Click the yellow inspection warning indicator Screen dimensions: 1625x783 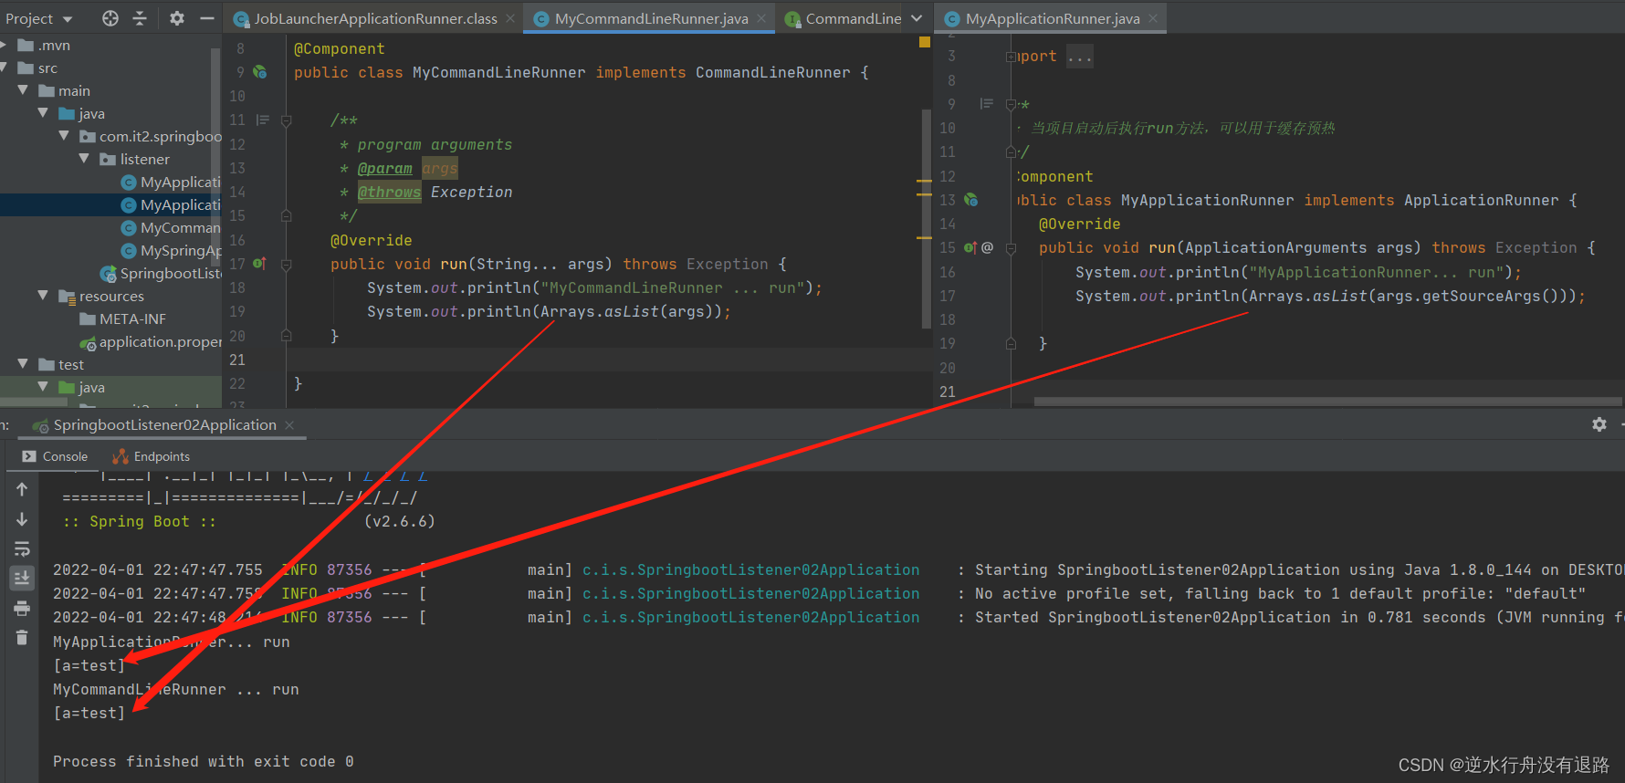pos(925,42)
